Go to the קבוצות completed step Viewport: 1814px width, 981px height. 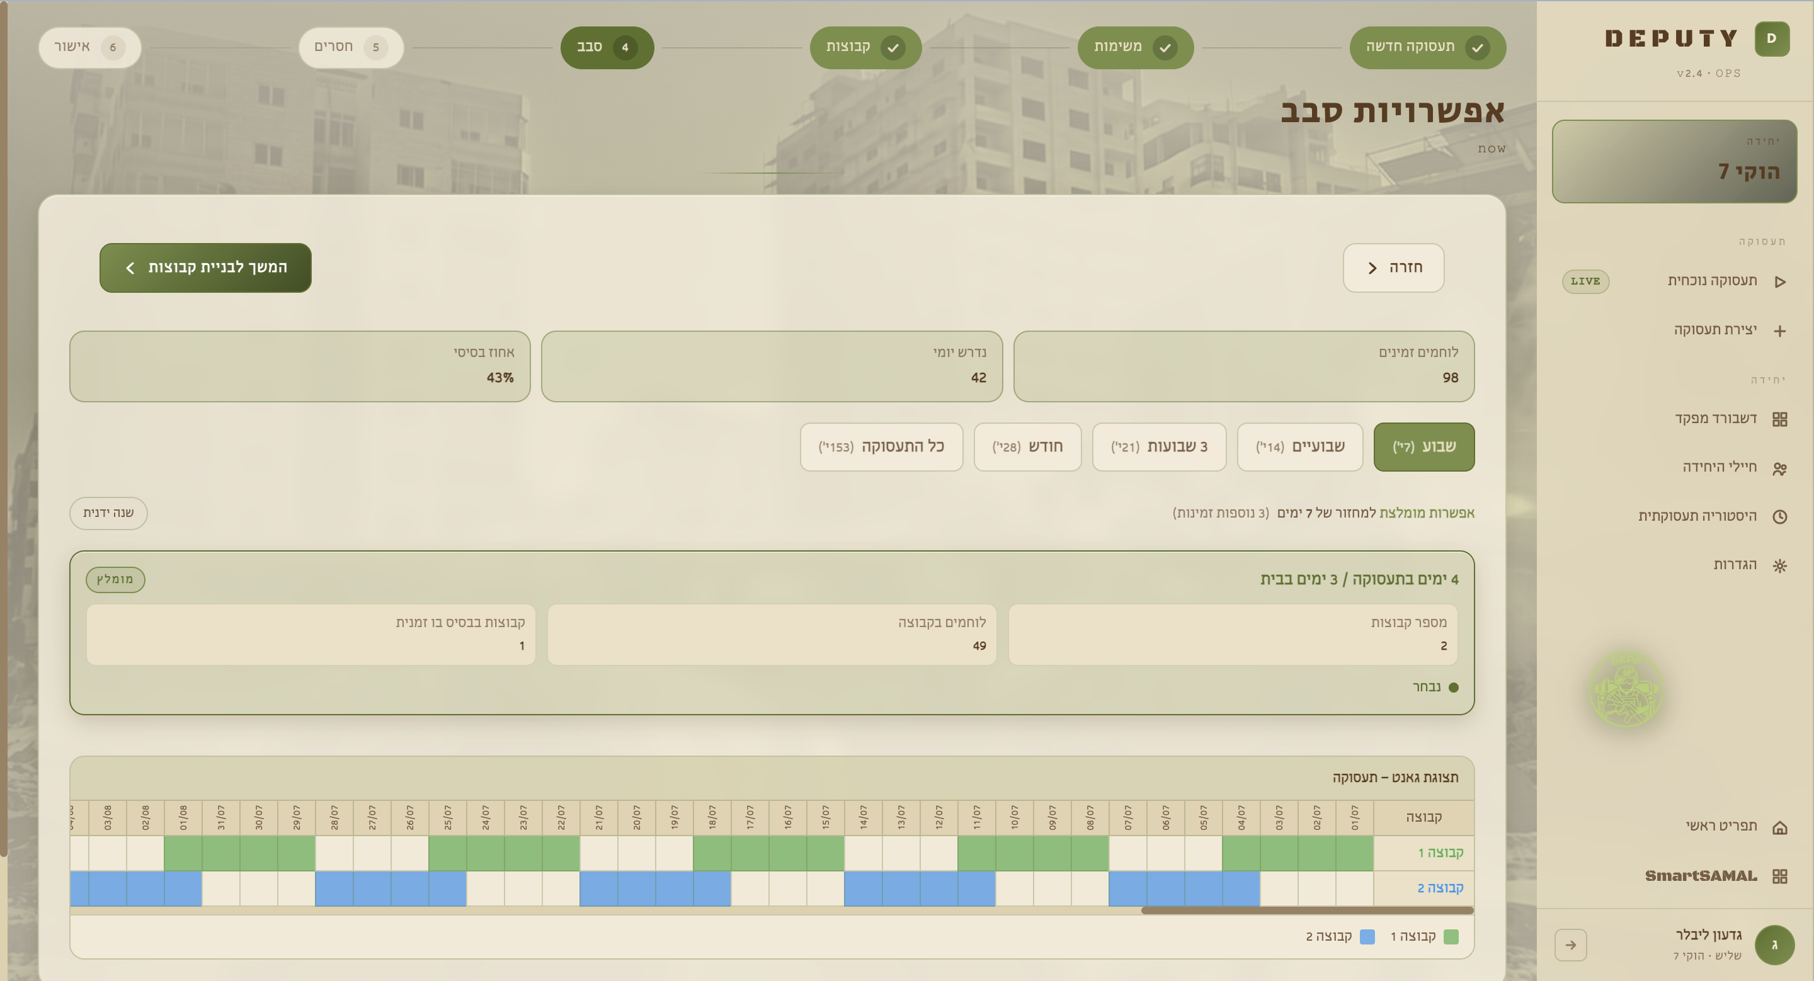pos(865,47)
